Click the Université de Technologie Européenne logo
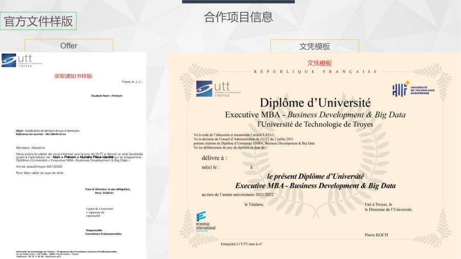This screenshot has height=259, width=461. pos(413,89)
